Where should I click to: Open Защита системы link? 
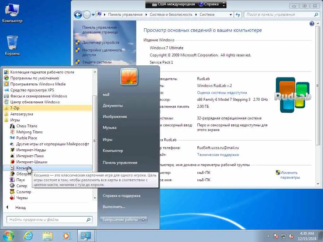tap(97, 62)
